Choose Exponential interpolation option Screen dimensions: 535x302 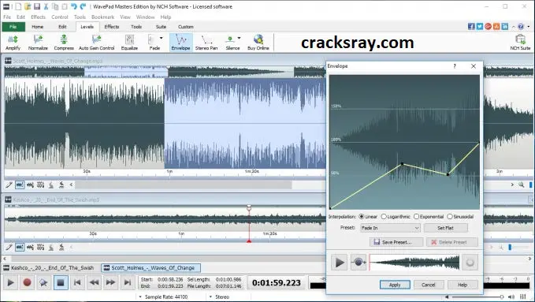(x=429, y=217)
